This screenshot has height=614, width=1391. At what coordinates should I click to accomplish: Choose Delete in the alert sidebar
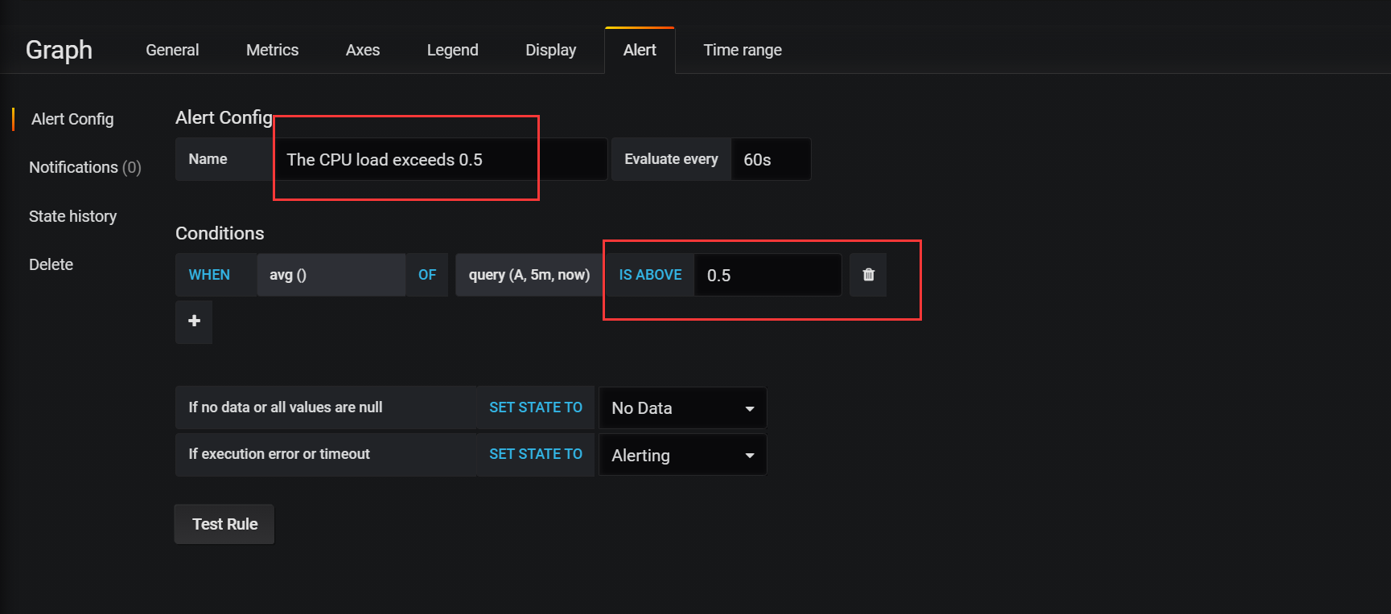tap(51, 264)
